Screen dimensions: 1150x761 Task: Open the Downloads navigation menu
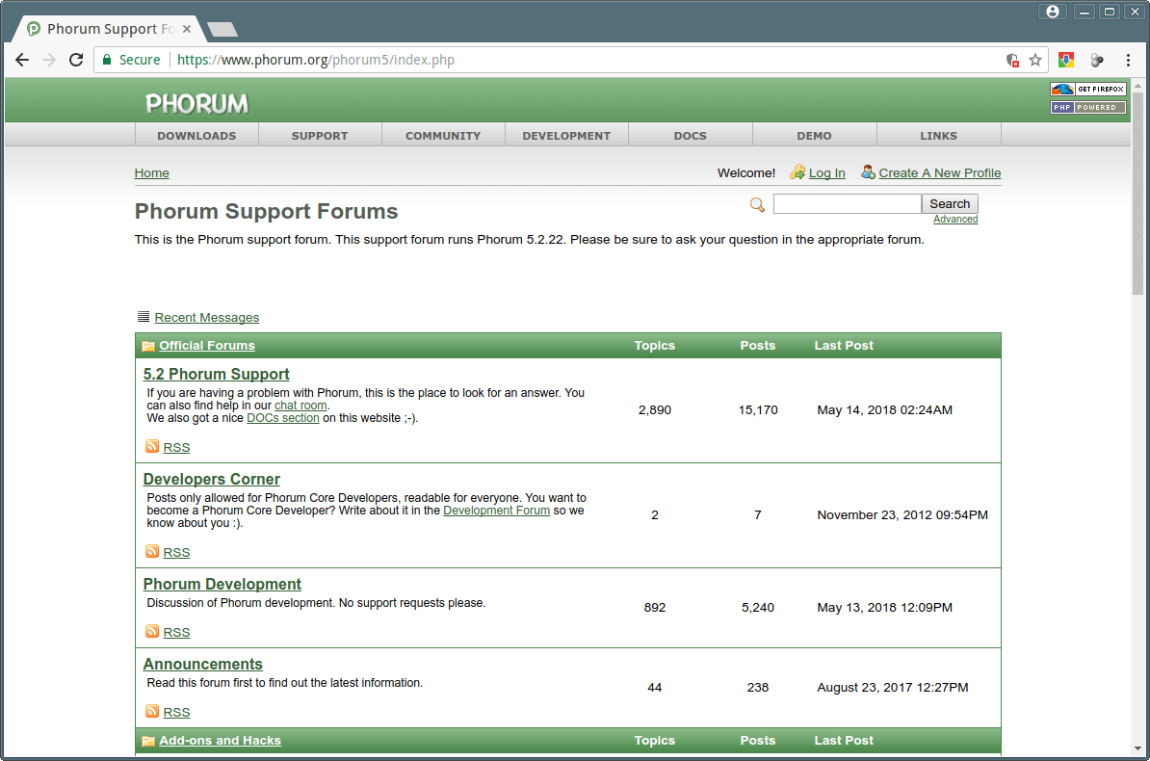pos(196,136)
